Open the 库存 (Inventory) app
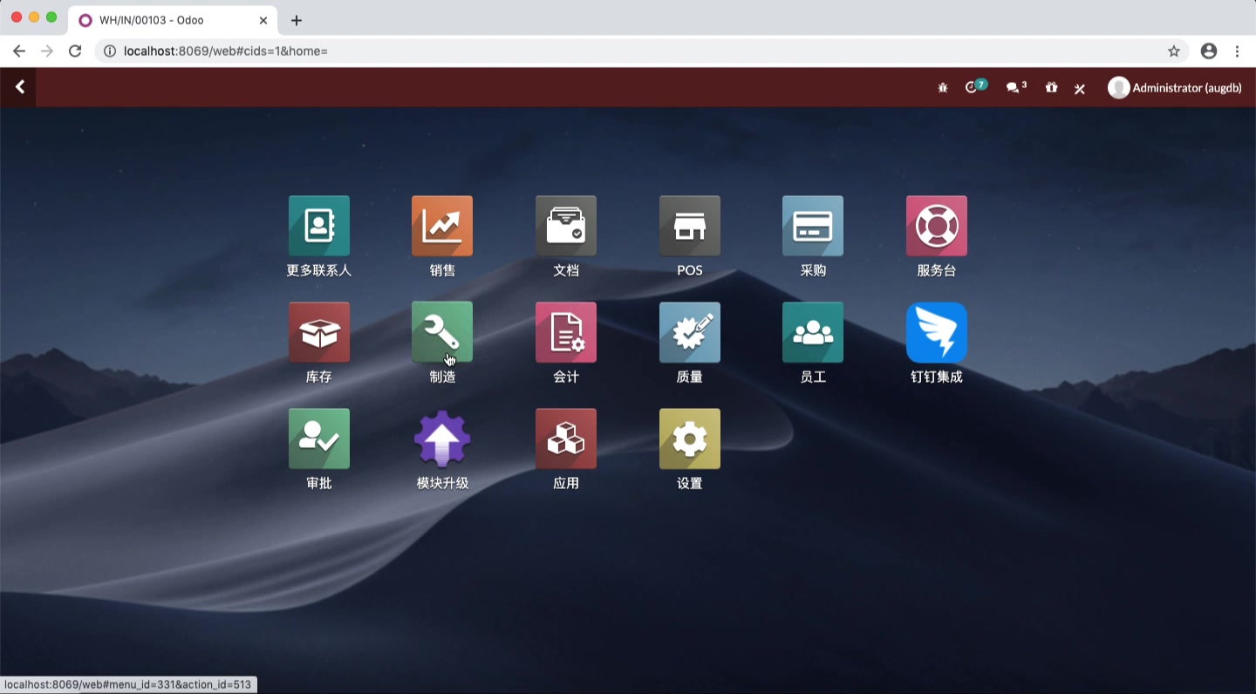 [x=318, y=342]
